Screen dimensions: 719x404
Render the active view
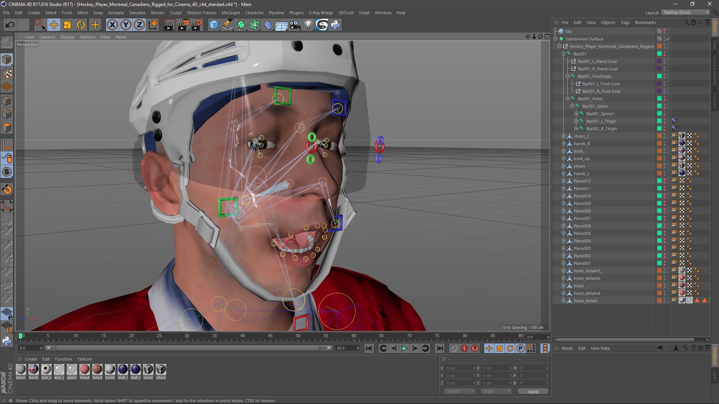[x=169, y=25]
